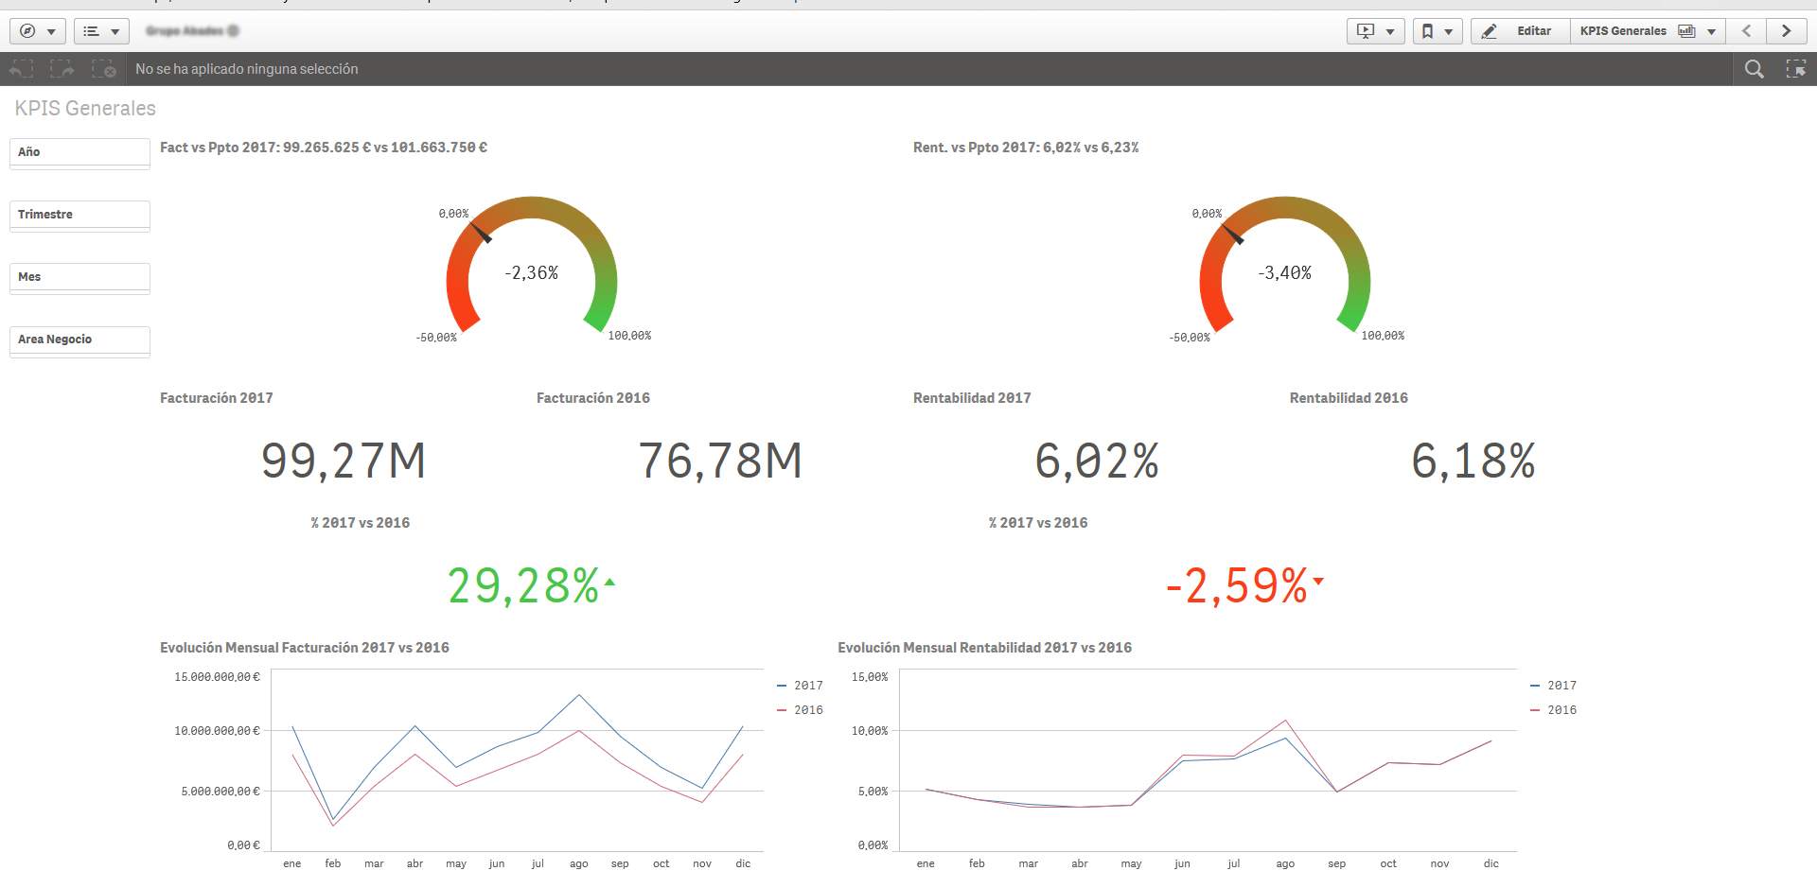Click the Fact vs Ppto gauge
This screenshot has width=1817, height=888.
tap(531, 270)
